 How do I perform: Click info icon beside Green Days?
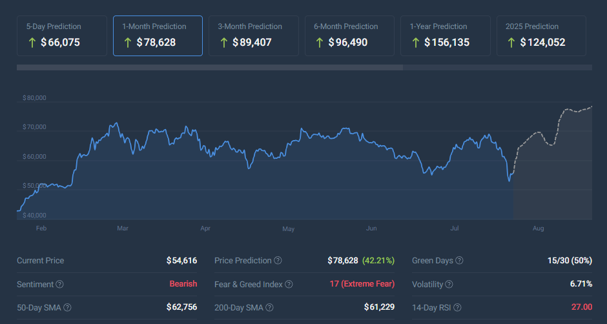pos(459,261)
